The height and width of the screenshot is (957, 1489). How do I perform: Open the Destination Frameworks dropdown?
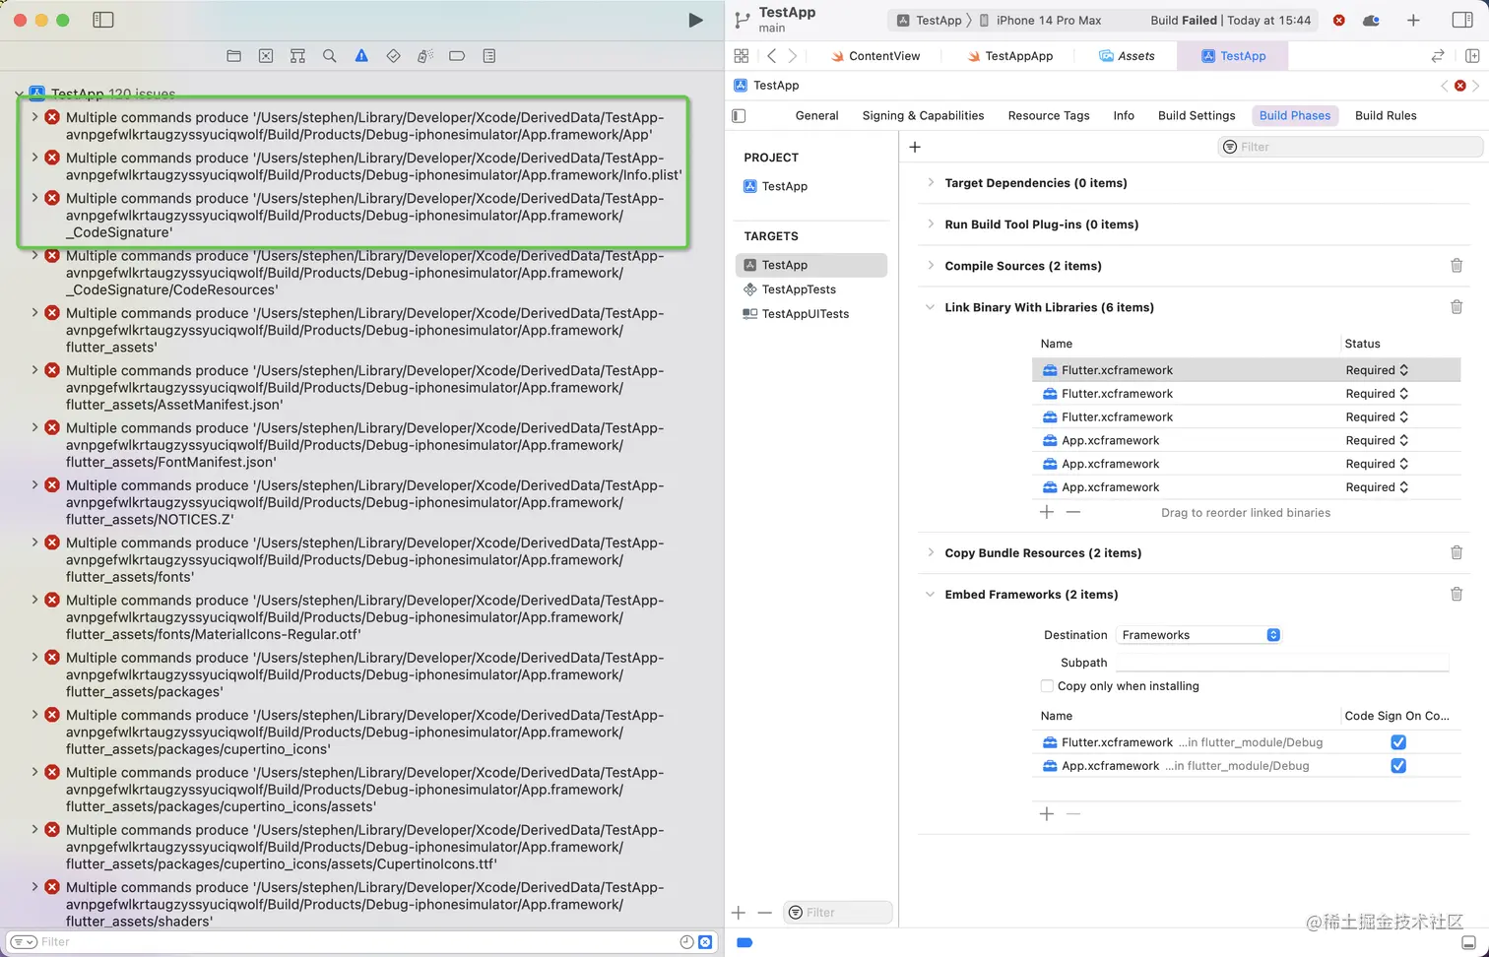click(1198, 635)
